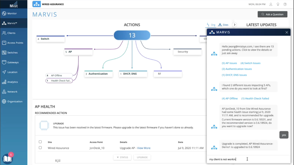
Task: Go to Access Points in sidebar
Action: 15,43
